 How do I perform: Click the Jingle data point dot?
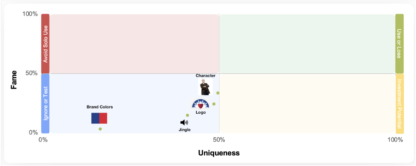tap(188, 115)
